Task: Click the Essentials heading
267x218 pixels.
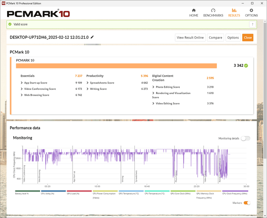Action: pos(28,76)
